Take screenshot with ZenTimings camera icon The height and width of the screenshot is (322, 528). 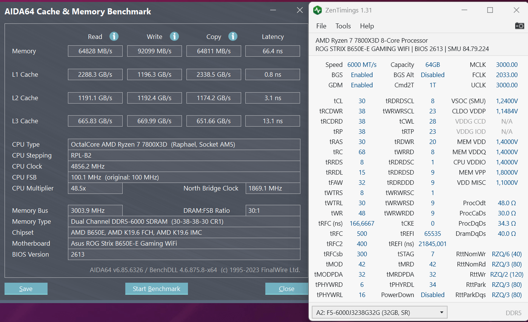pos(519,26)
